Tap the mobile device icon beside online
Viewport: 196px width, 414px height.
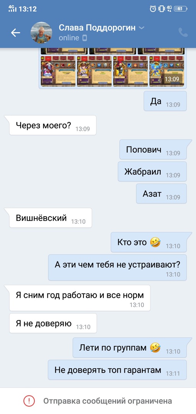(85, 38)
